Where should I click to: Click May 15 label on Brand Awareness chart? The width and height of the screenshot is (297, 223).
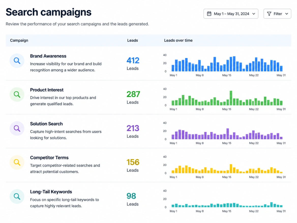pos(227,75)
